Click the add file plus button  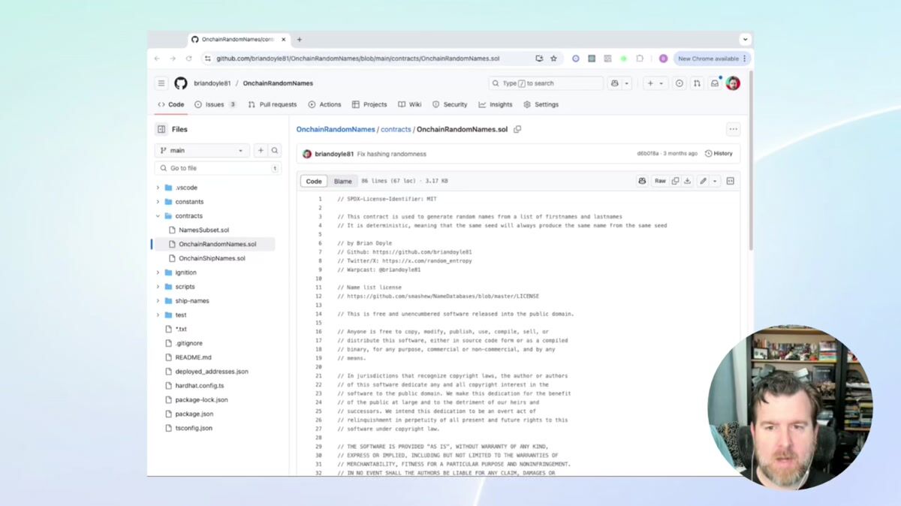261,151
